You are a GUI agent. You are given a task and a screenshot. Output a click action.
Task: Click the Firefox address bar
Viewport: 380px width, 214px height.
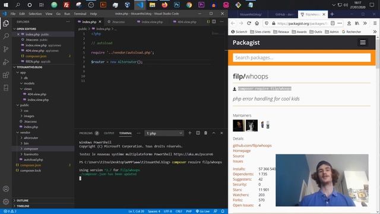(x=302, y=23)
